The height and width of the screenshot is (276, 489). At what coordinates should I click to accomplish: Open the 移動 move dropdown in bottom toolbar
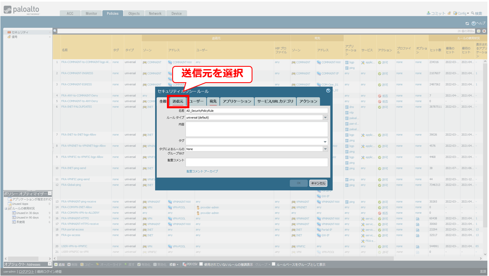[x=174, y=264]
